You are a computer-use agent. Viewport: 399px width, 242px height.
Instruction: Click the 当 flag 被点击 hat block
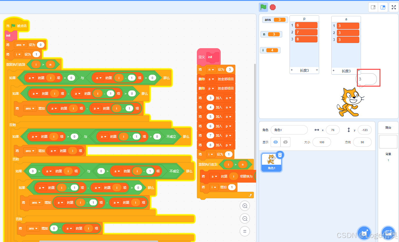pyautogui.click(x=16, y=25)
